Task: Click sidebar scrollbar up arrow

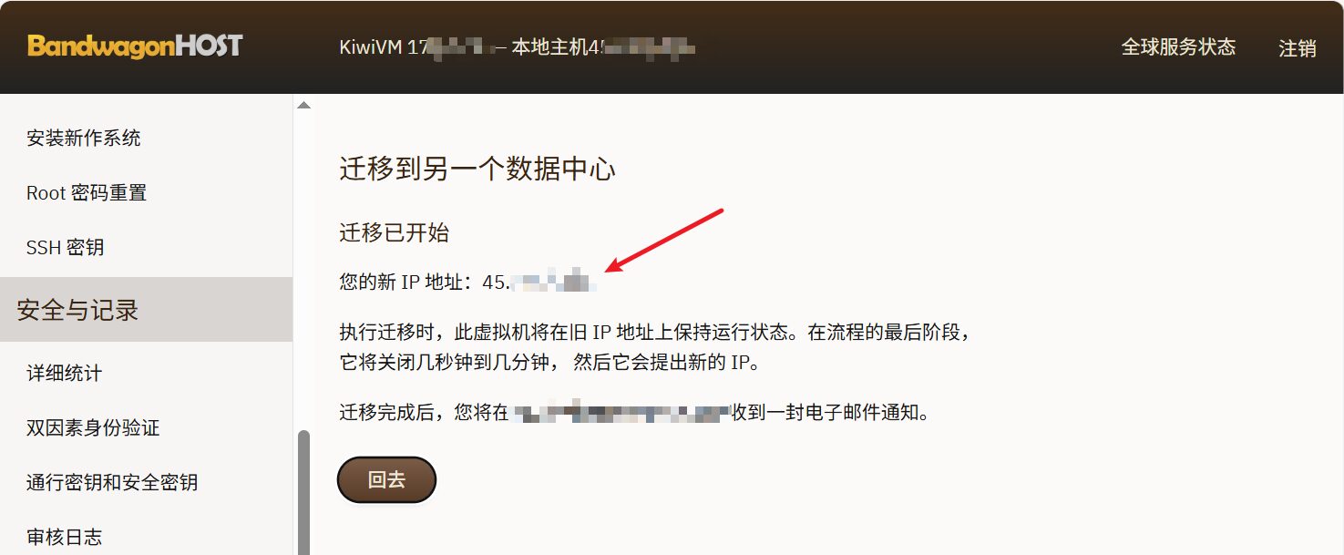Action: click(303, 105)
